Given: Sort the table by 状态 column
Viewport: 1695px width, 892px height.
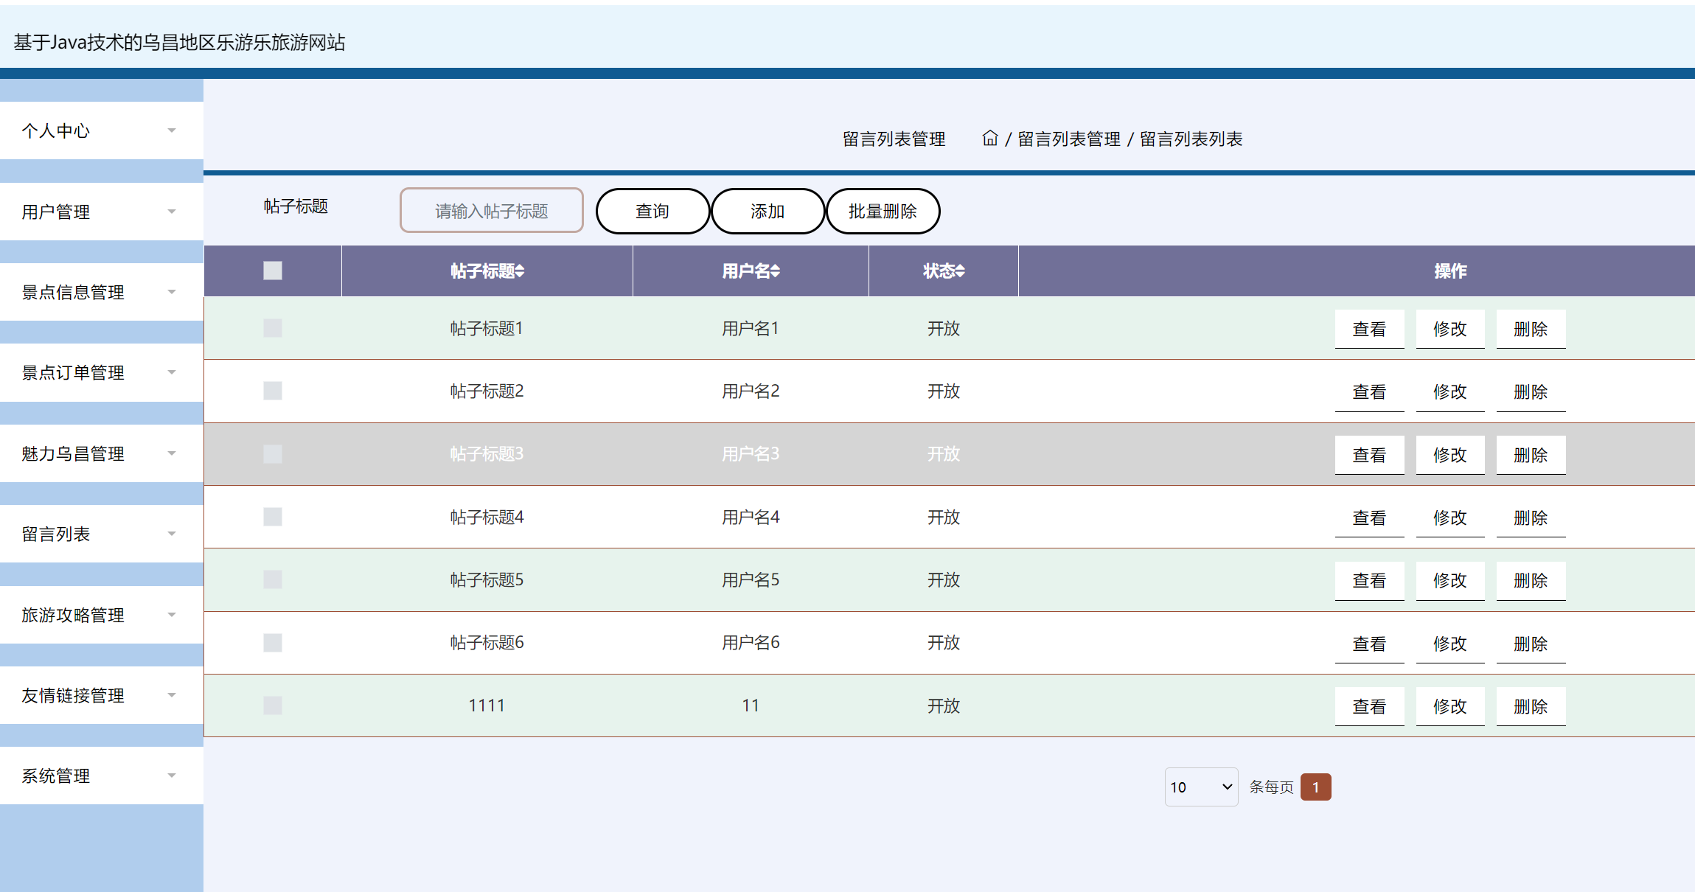Looking at the screenshot, I should (x=943, y=271).
